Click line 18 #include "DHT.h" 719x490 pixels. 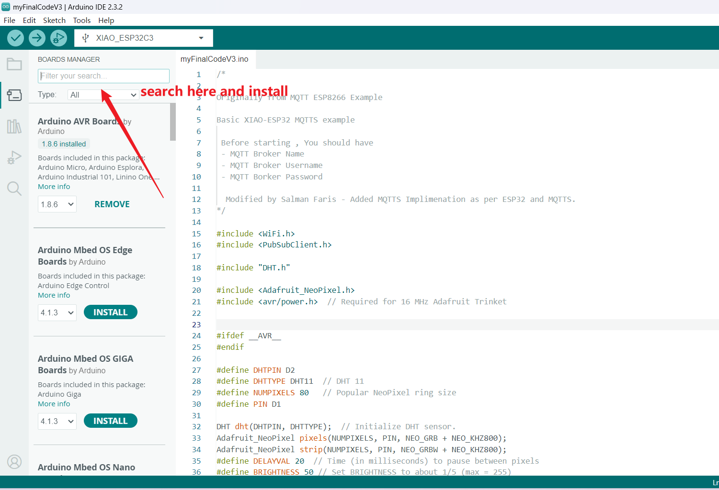pyautogui.click(x=253, y=267)
